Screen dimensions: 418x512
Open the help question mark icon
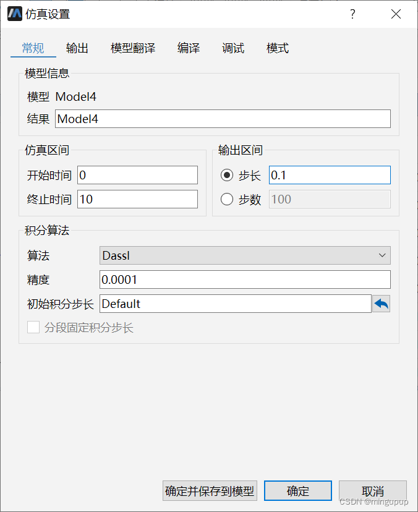coord(352,14)
